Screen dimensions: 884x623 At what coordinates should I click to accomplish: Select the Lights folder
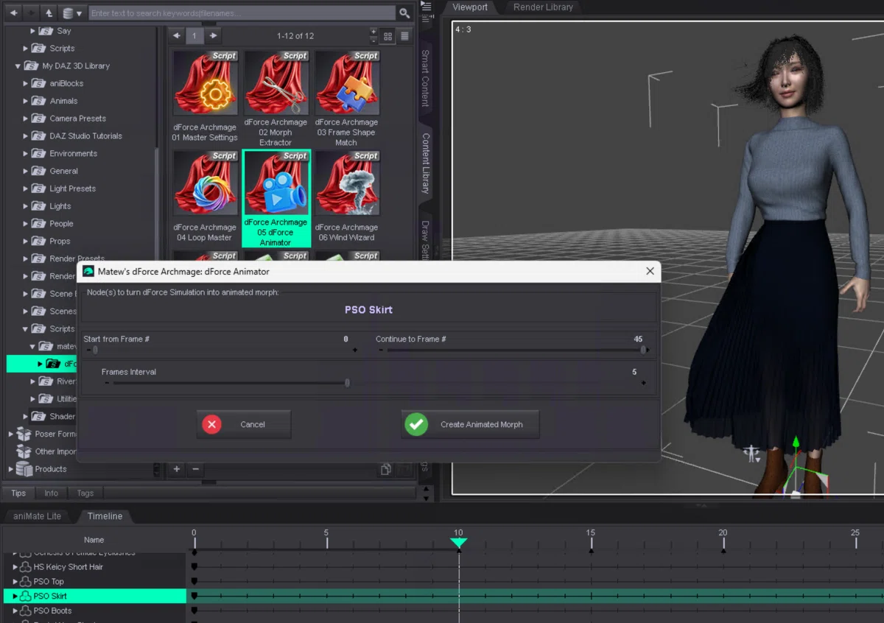tap(60, 206)
